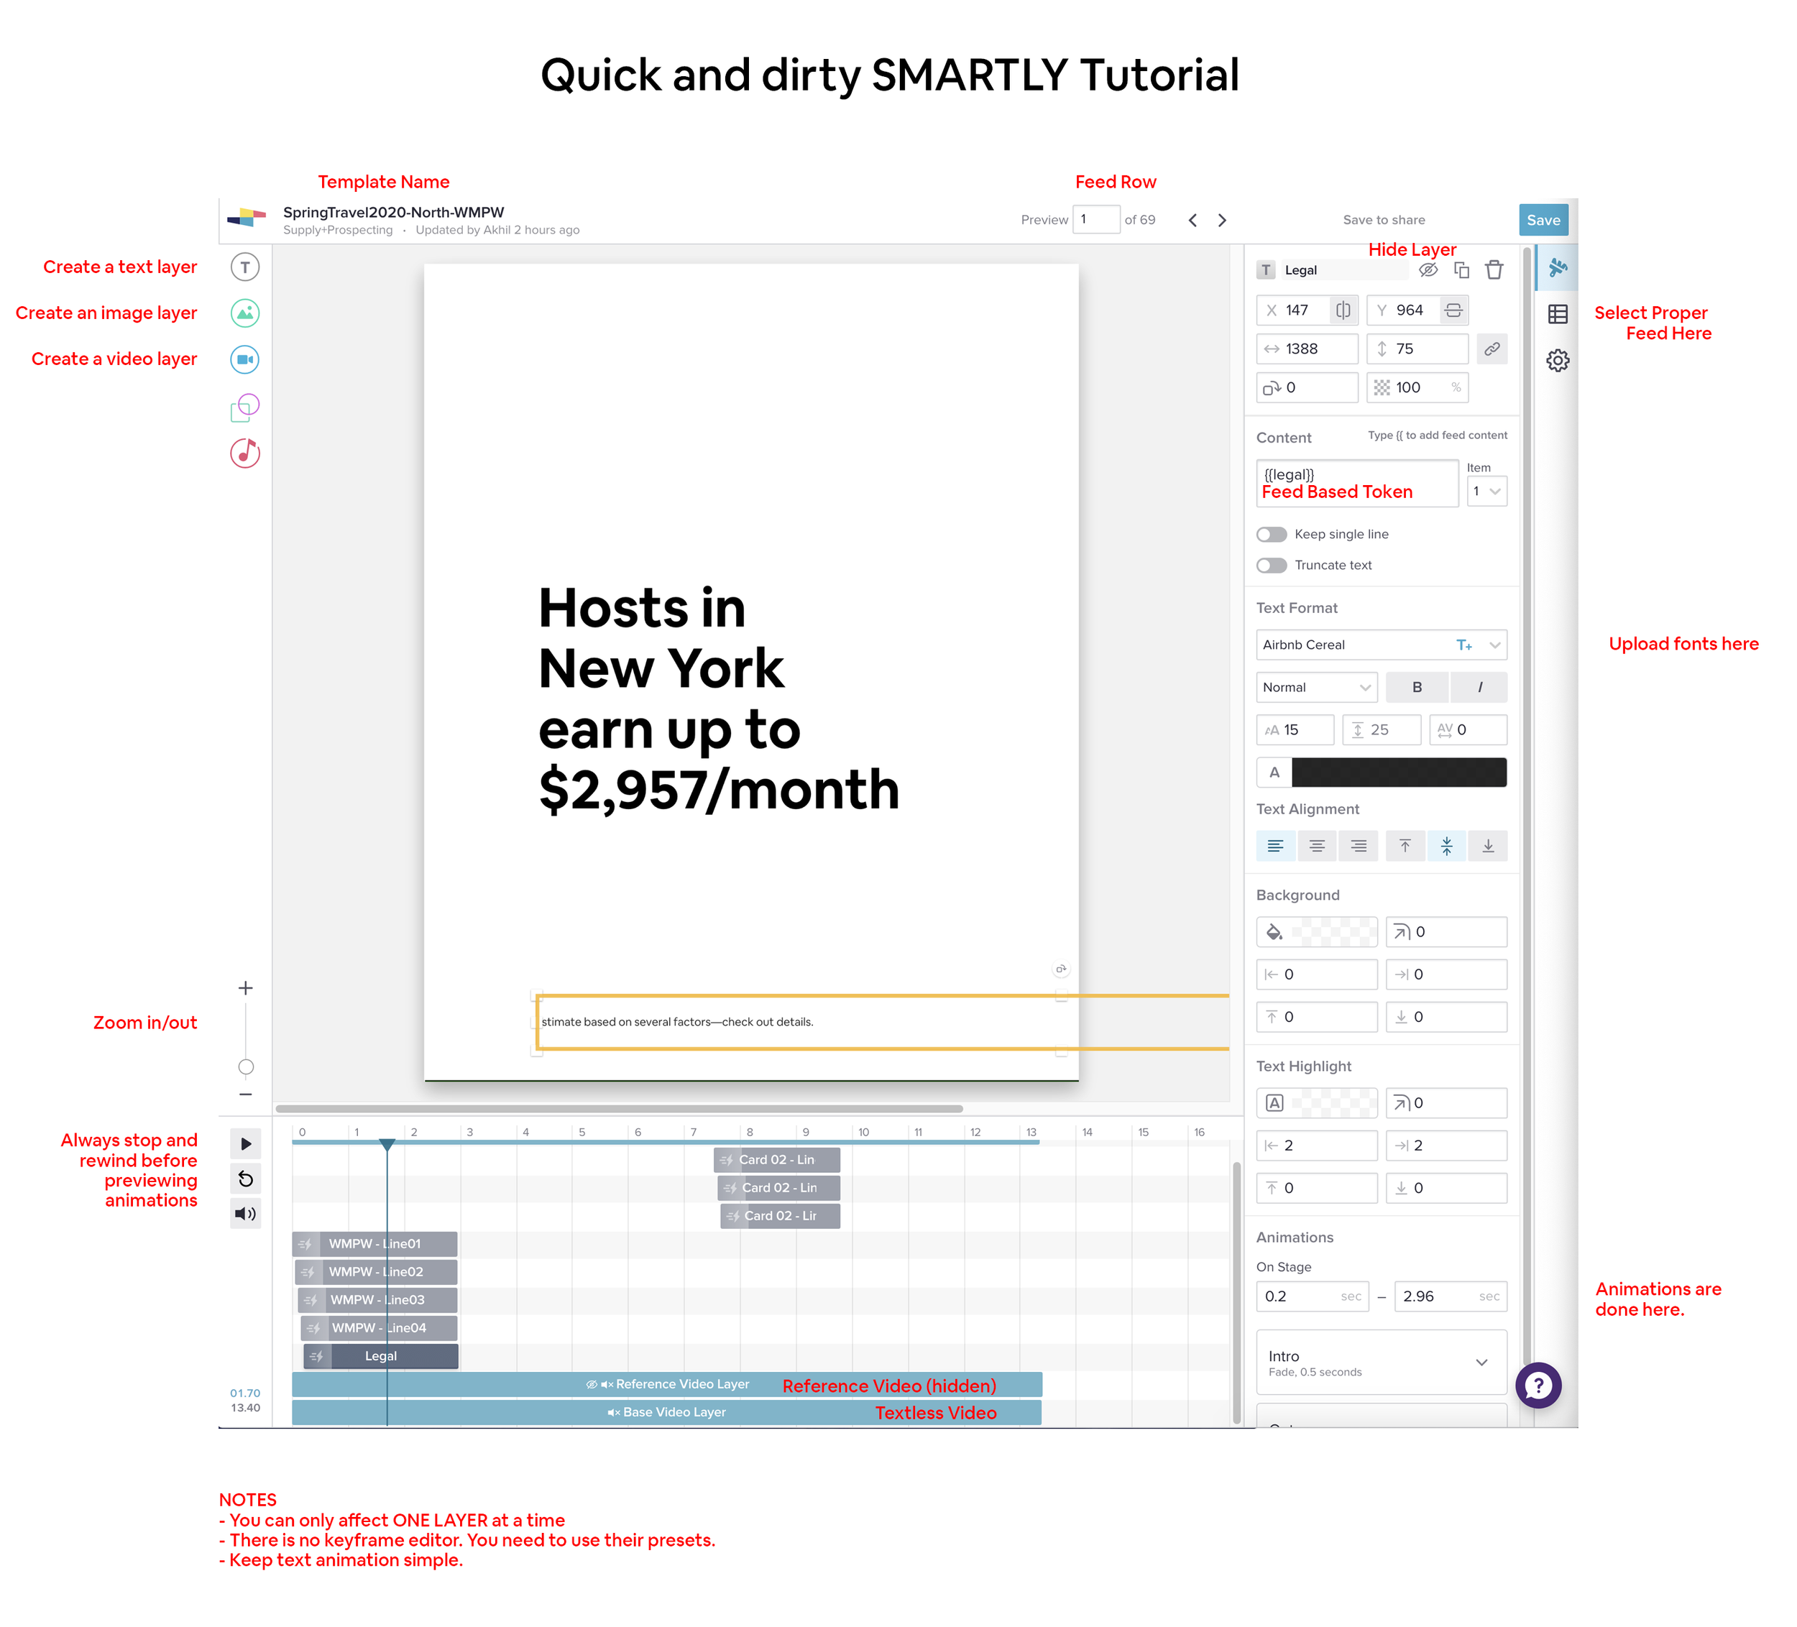Align text right
This screenshot has width=1797, height=1627.
tap(1359, 847)
